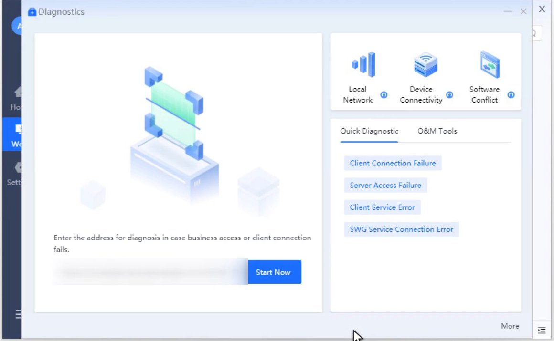This screenshot has width=554, height=341.
Task: Open the Local Network bar-chart icon
Action: [x=363, y=64]
